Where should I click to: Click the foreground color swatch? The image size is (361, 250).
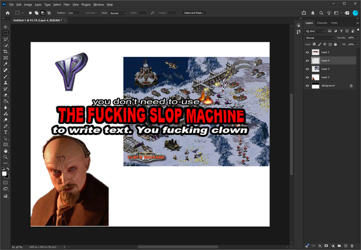click(x=4, y=174)
